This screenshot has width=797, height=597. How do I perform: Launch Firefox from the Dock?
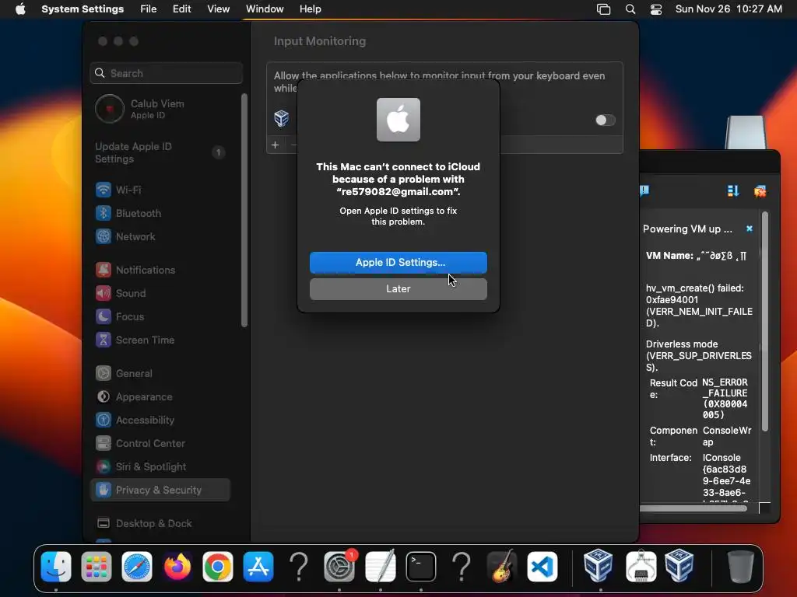(177, 566)
